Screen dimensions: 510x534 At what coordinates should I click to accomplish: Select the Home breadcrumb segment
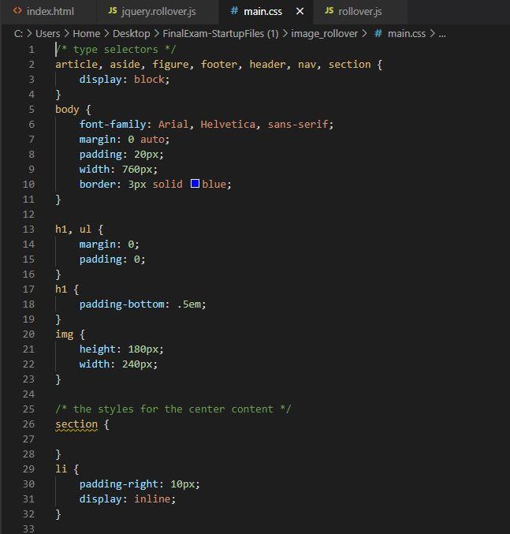pyautogui.click(x=87, y=33)
